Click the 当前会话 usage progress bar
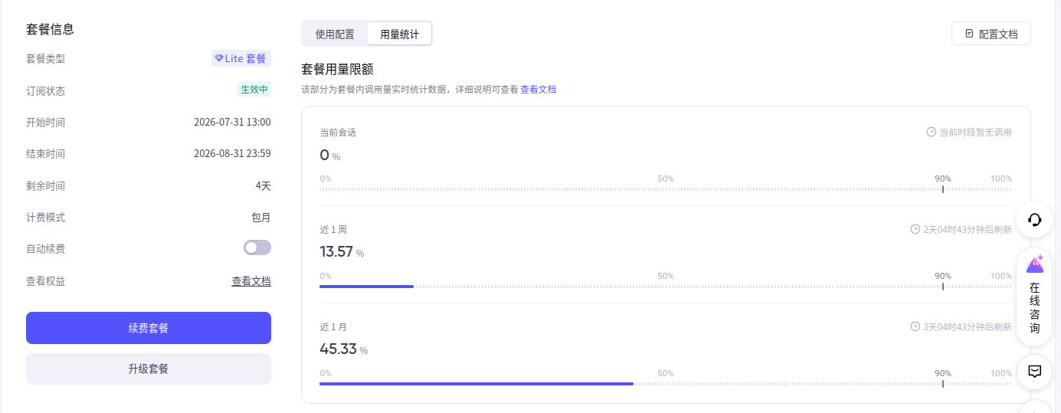Screen dimensions: 1061x413 pos(666,189)
